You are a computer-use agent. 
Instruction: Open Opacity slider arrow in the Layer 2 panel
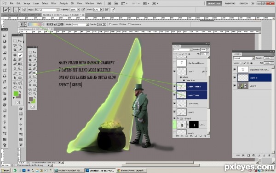(x=272, y=58)
